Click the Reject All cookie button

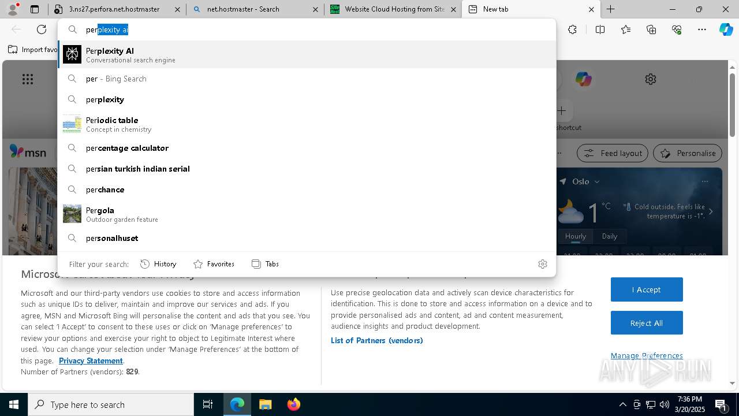647,323
